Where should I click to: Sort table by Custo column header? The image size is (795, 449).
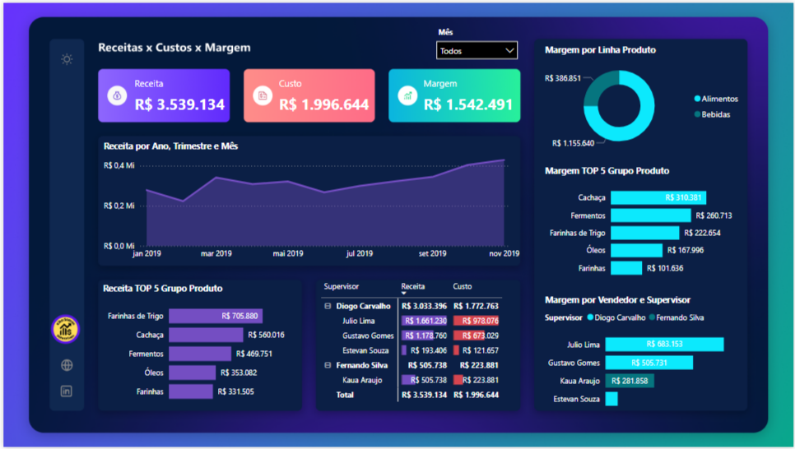[x=463, y=286]
